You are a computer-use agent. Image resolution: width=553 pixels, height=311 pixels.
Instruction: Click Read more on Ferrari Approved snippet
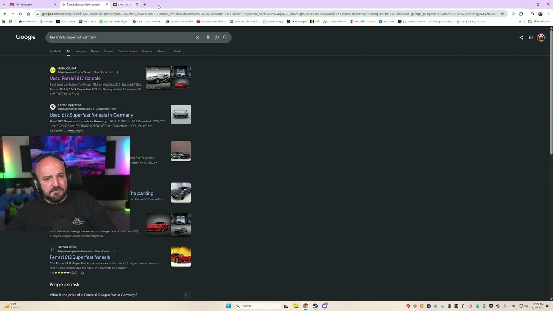76,130
